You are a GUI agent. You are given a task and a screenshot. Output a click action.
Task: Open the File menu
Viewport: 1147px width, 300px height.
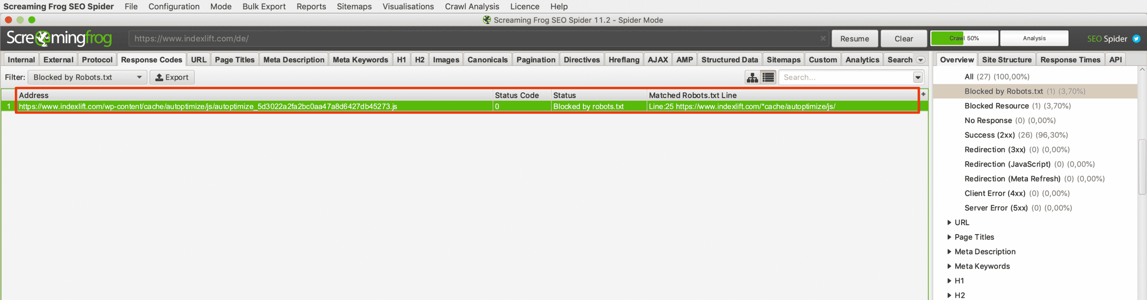click(131, 7)
